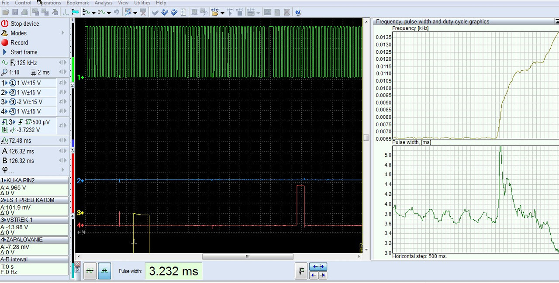Viewport: 559px width, 283px height.
Task: Open the Help menu
Action: point(161,3)
